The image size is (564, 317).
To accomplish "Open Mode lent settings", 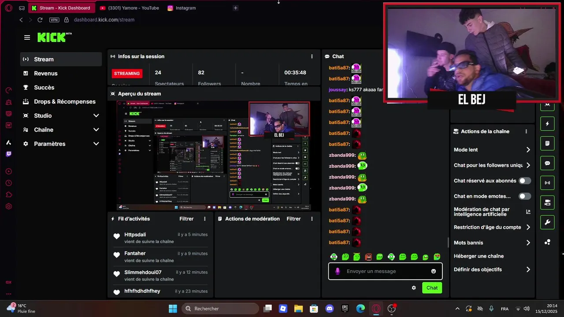I will (x=492, y=150).
